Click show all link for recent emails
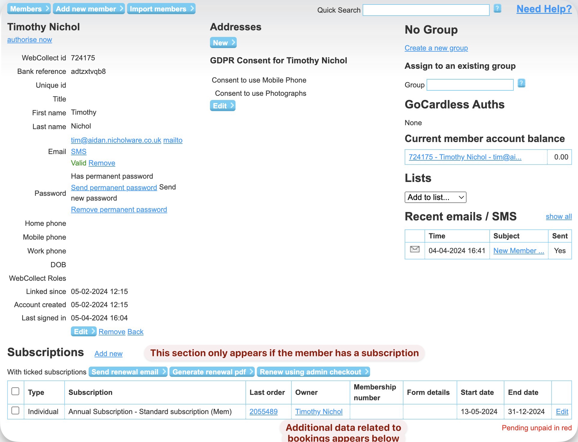Image resolution: width=578 pixels, height=442 pixels. click(x=558, y=216)
